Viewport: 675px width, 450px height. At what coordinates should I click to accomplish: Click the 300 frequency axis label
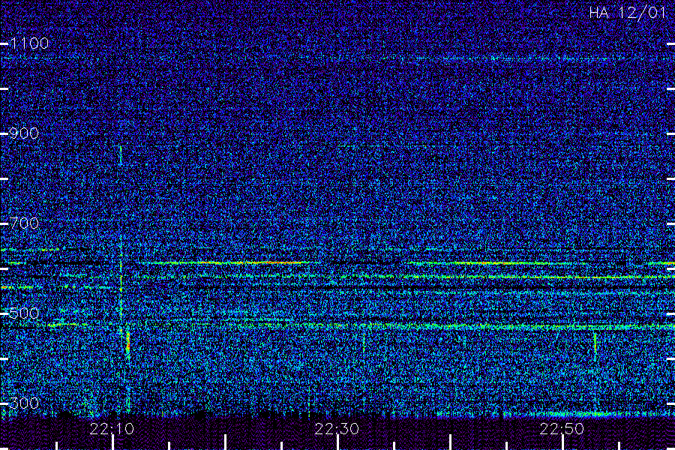click(24, 403)
